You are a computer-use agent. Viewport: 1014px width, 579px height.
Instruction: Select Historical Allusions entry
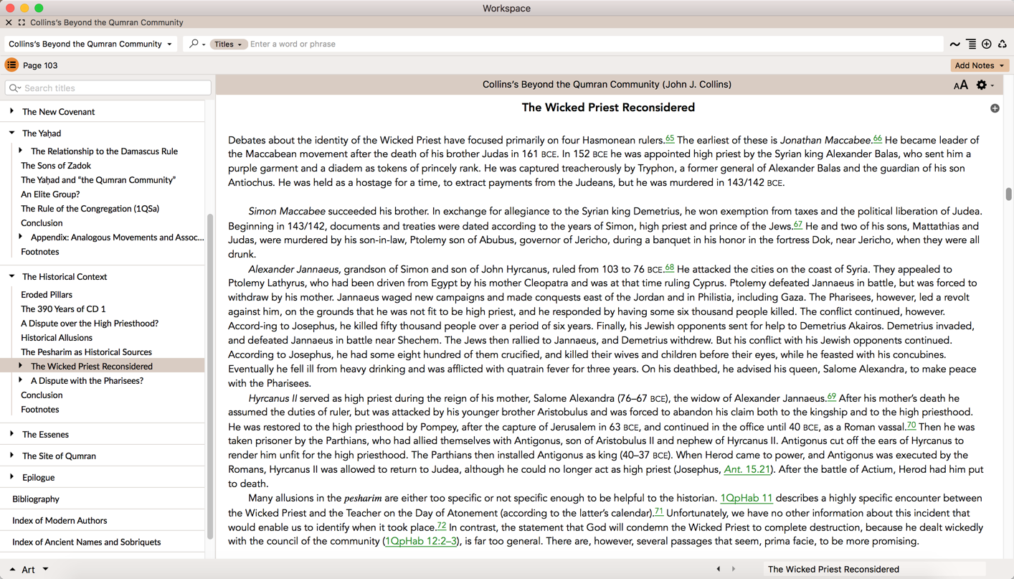(57, 338)
